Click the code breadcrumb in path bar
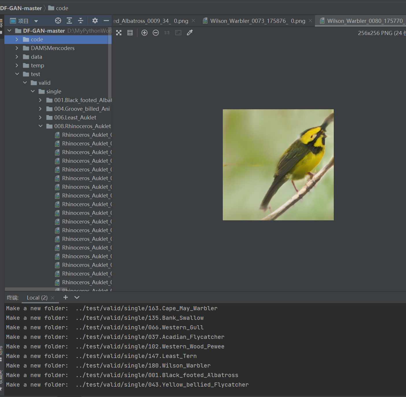 (62, 8)
